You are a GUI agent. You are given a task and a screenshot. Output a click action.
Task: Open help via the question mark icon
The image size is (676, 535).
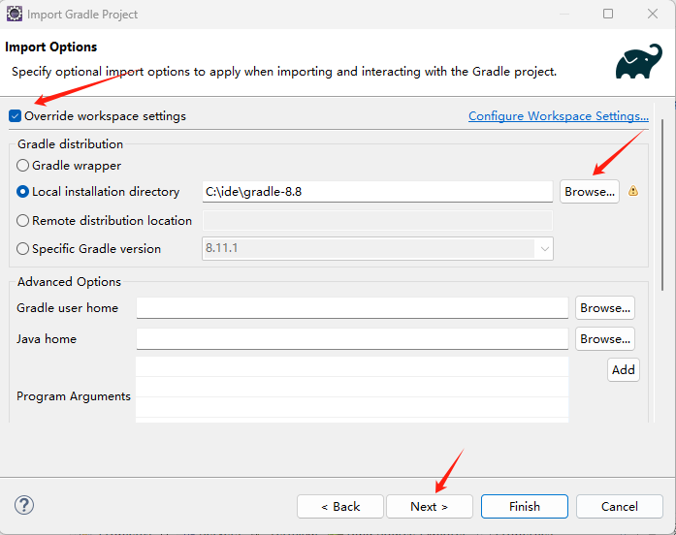pyautogui.click(x=24, y=505)
